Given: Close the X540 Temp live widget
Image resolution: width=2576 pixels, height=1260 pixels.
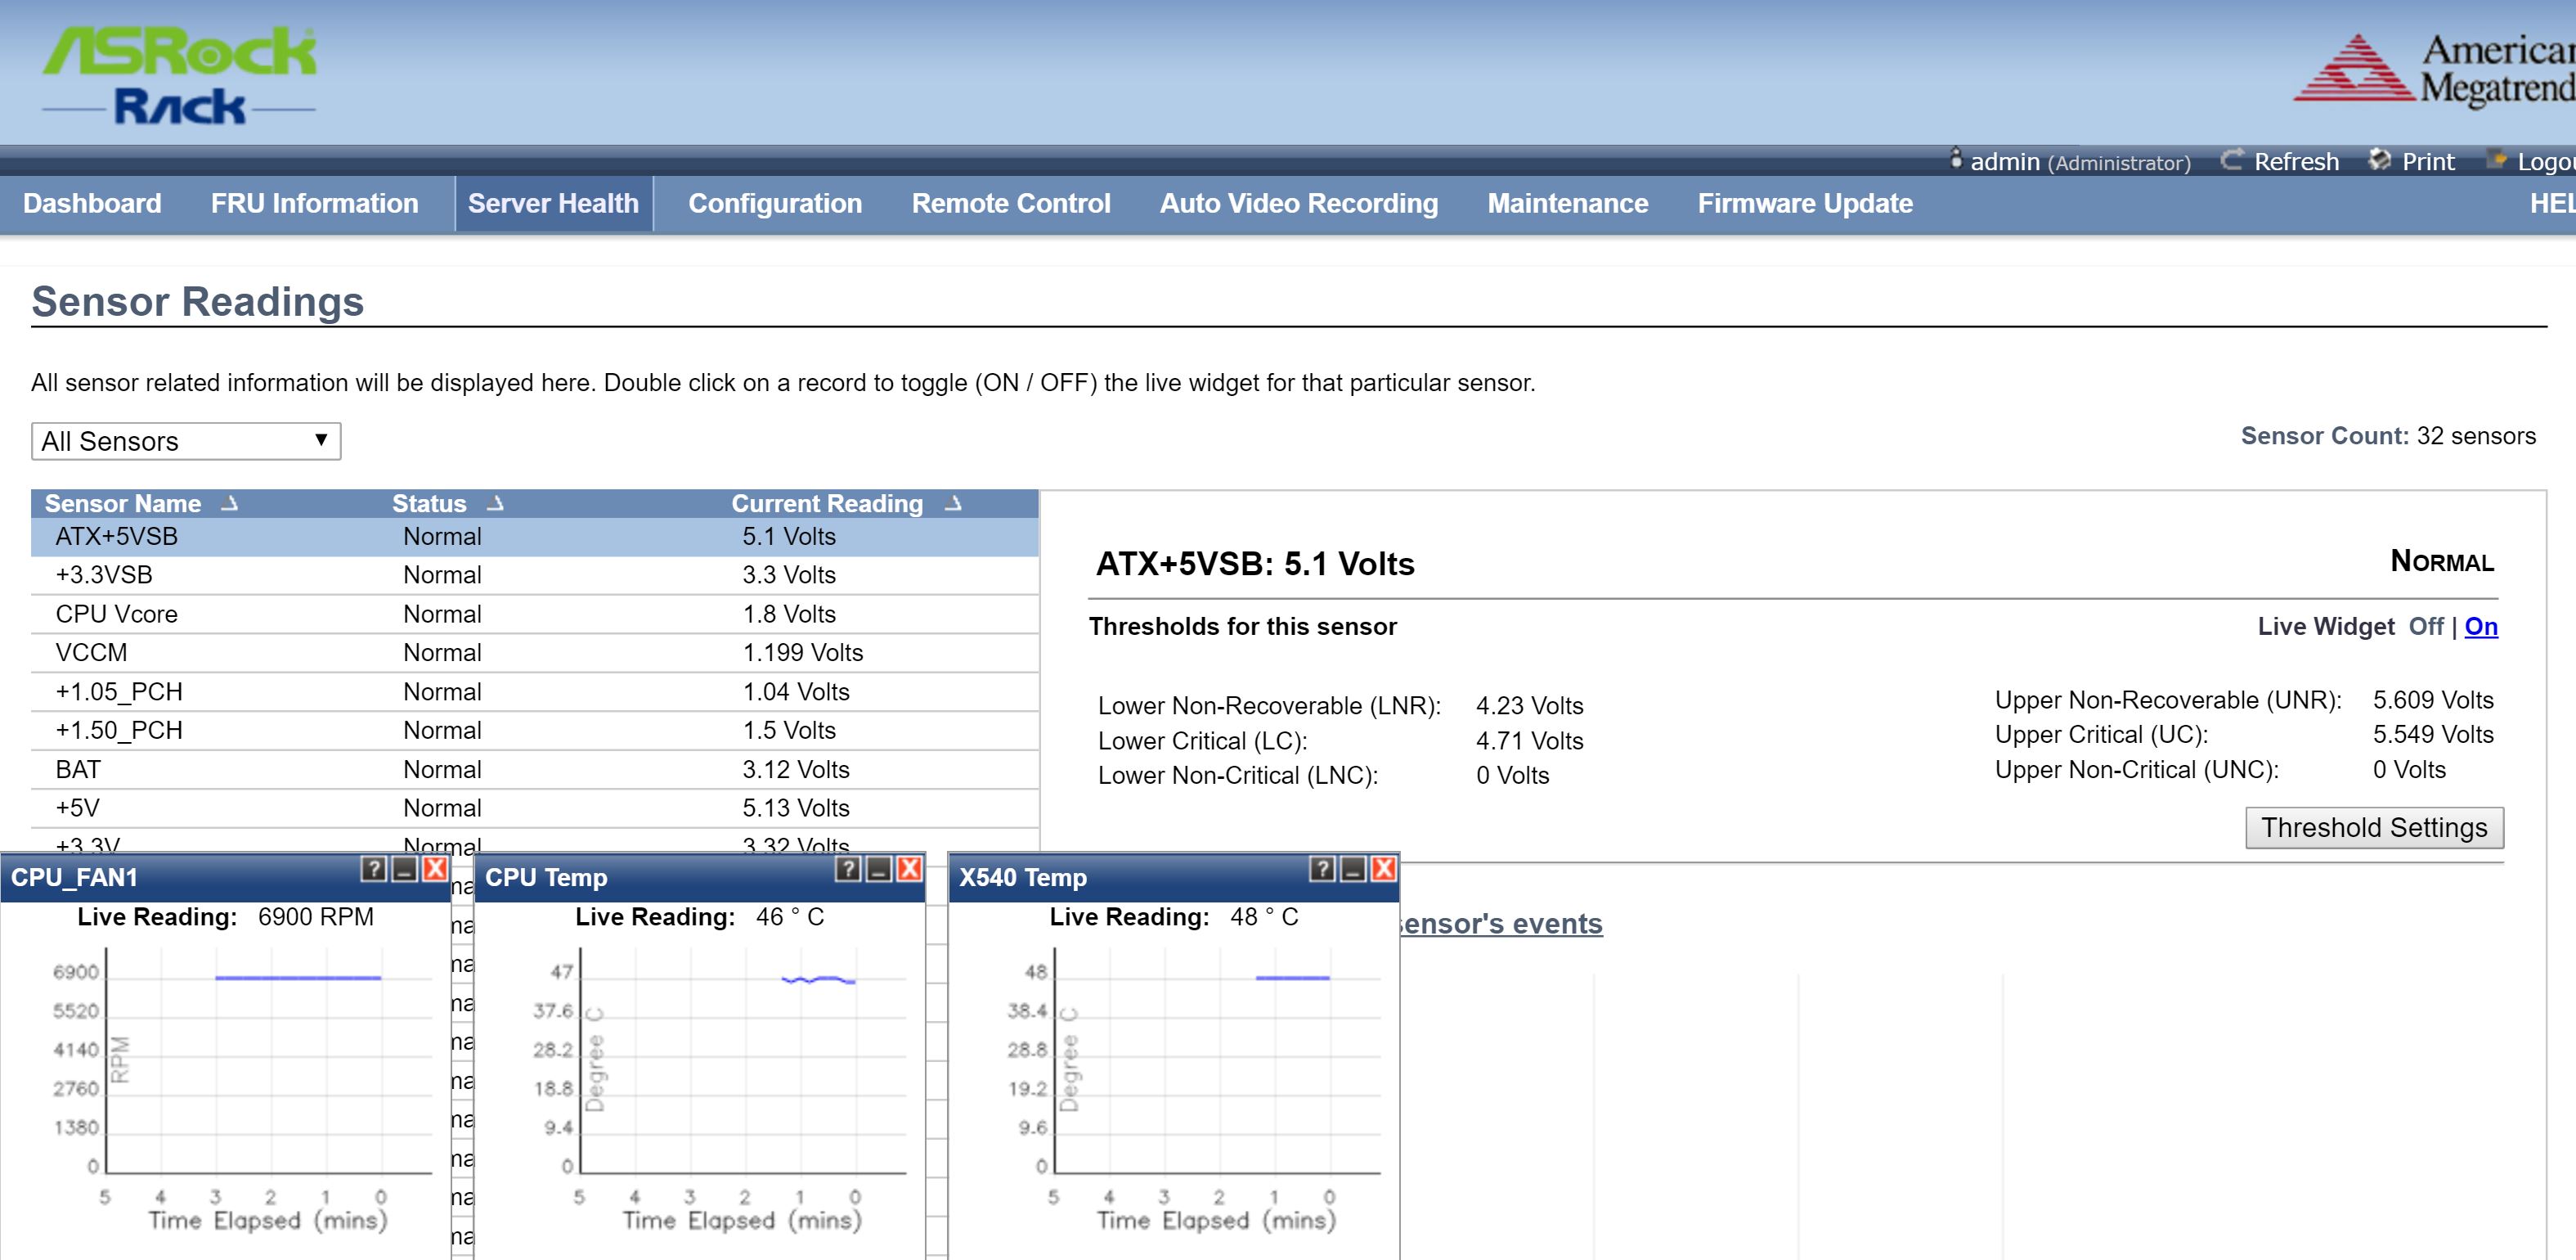Looking at the screenshot, I should coord(1383,869).
